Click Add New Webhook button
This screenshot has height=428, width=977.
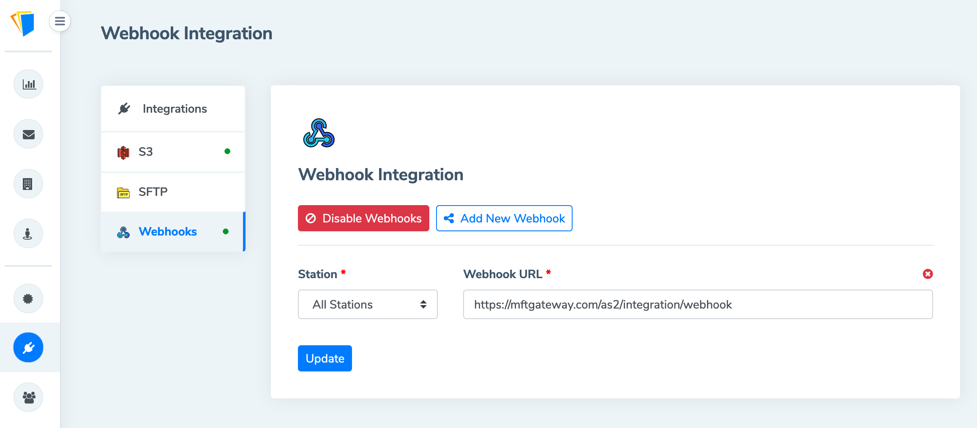[x=504, y=218]
